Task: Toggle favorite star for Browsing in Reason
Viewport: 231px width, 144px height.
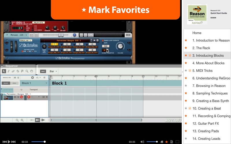Action: [186, 86]
